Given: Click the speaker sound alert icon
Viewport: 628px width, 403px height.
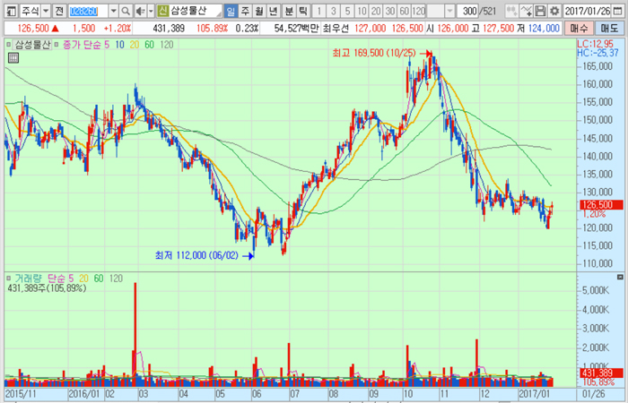Looking at the screenshot, I should 138,11.
